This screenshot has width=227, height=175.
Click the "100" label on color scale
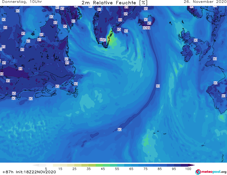click(188, 169)
